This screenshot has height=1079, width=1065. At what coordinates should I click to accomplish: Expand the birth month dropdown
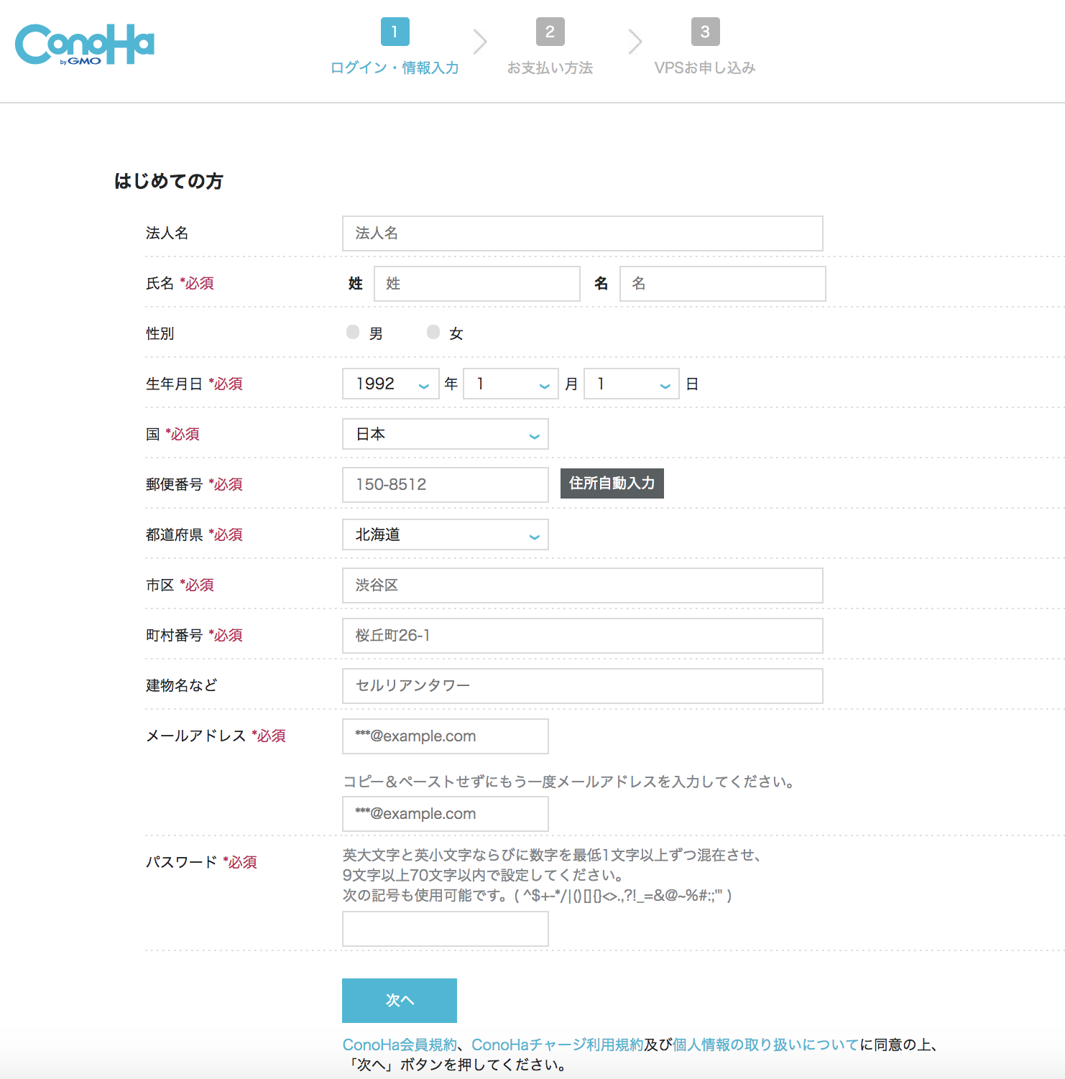pos(510,384)
